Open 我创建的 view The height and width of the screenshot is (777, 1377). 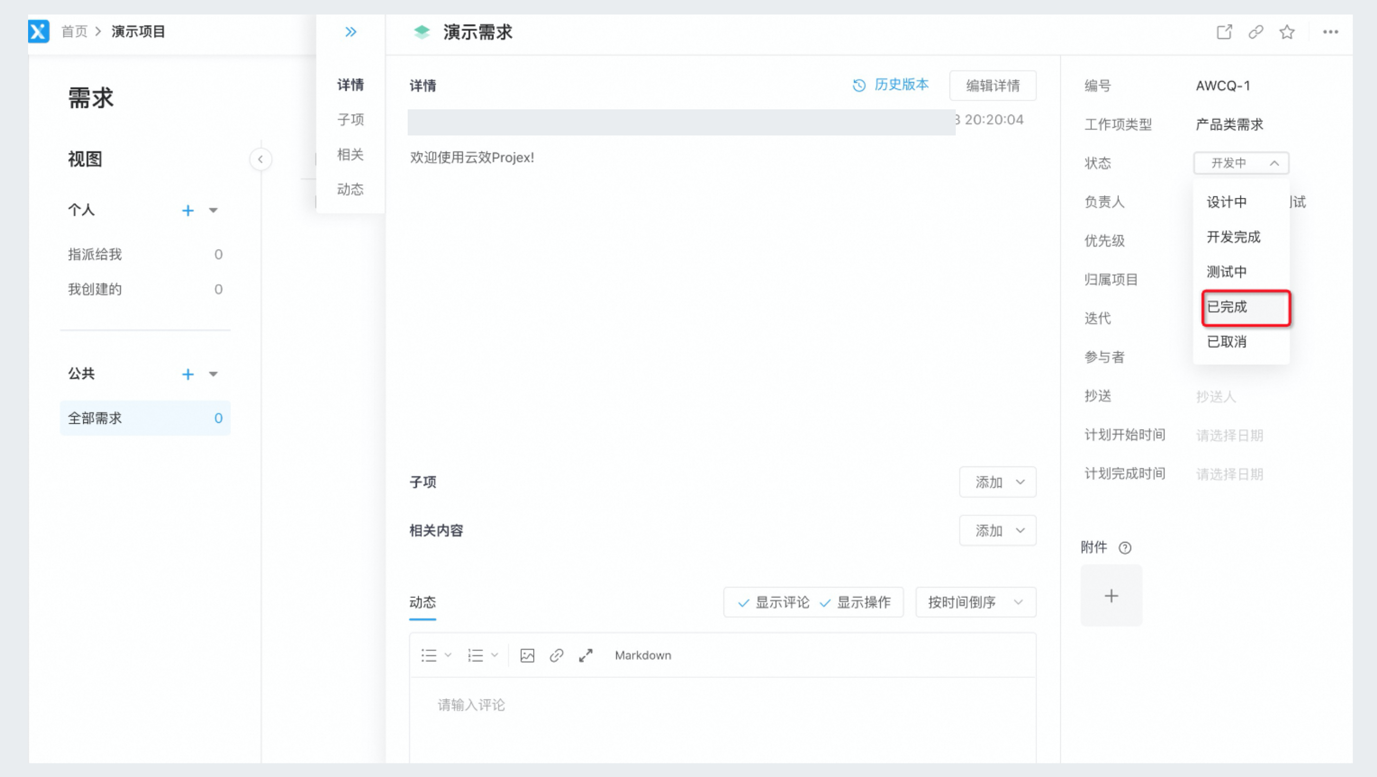[x=145, y=289]
